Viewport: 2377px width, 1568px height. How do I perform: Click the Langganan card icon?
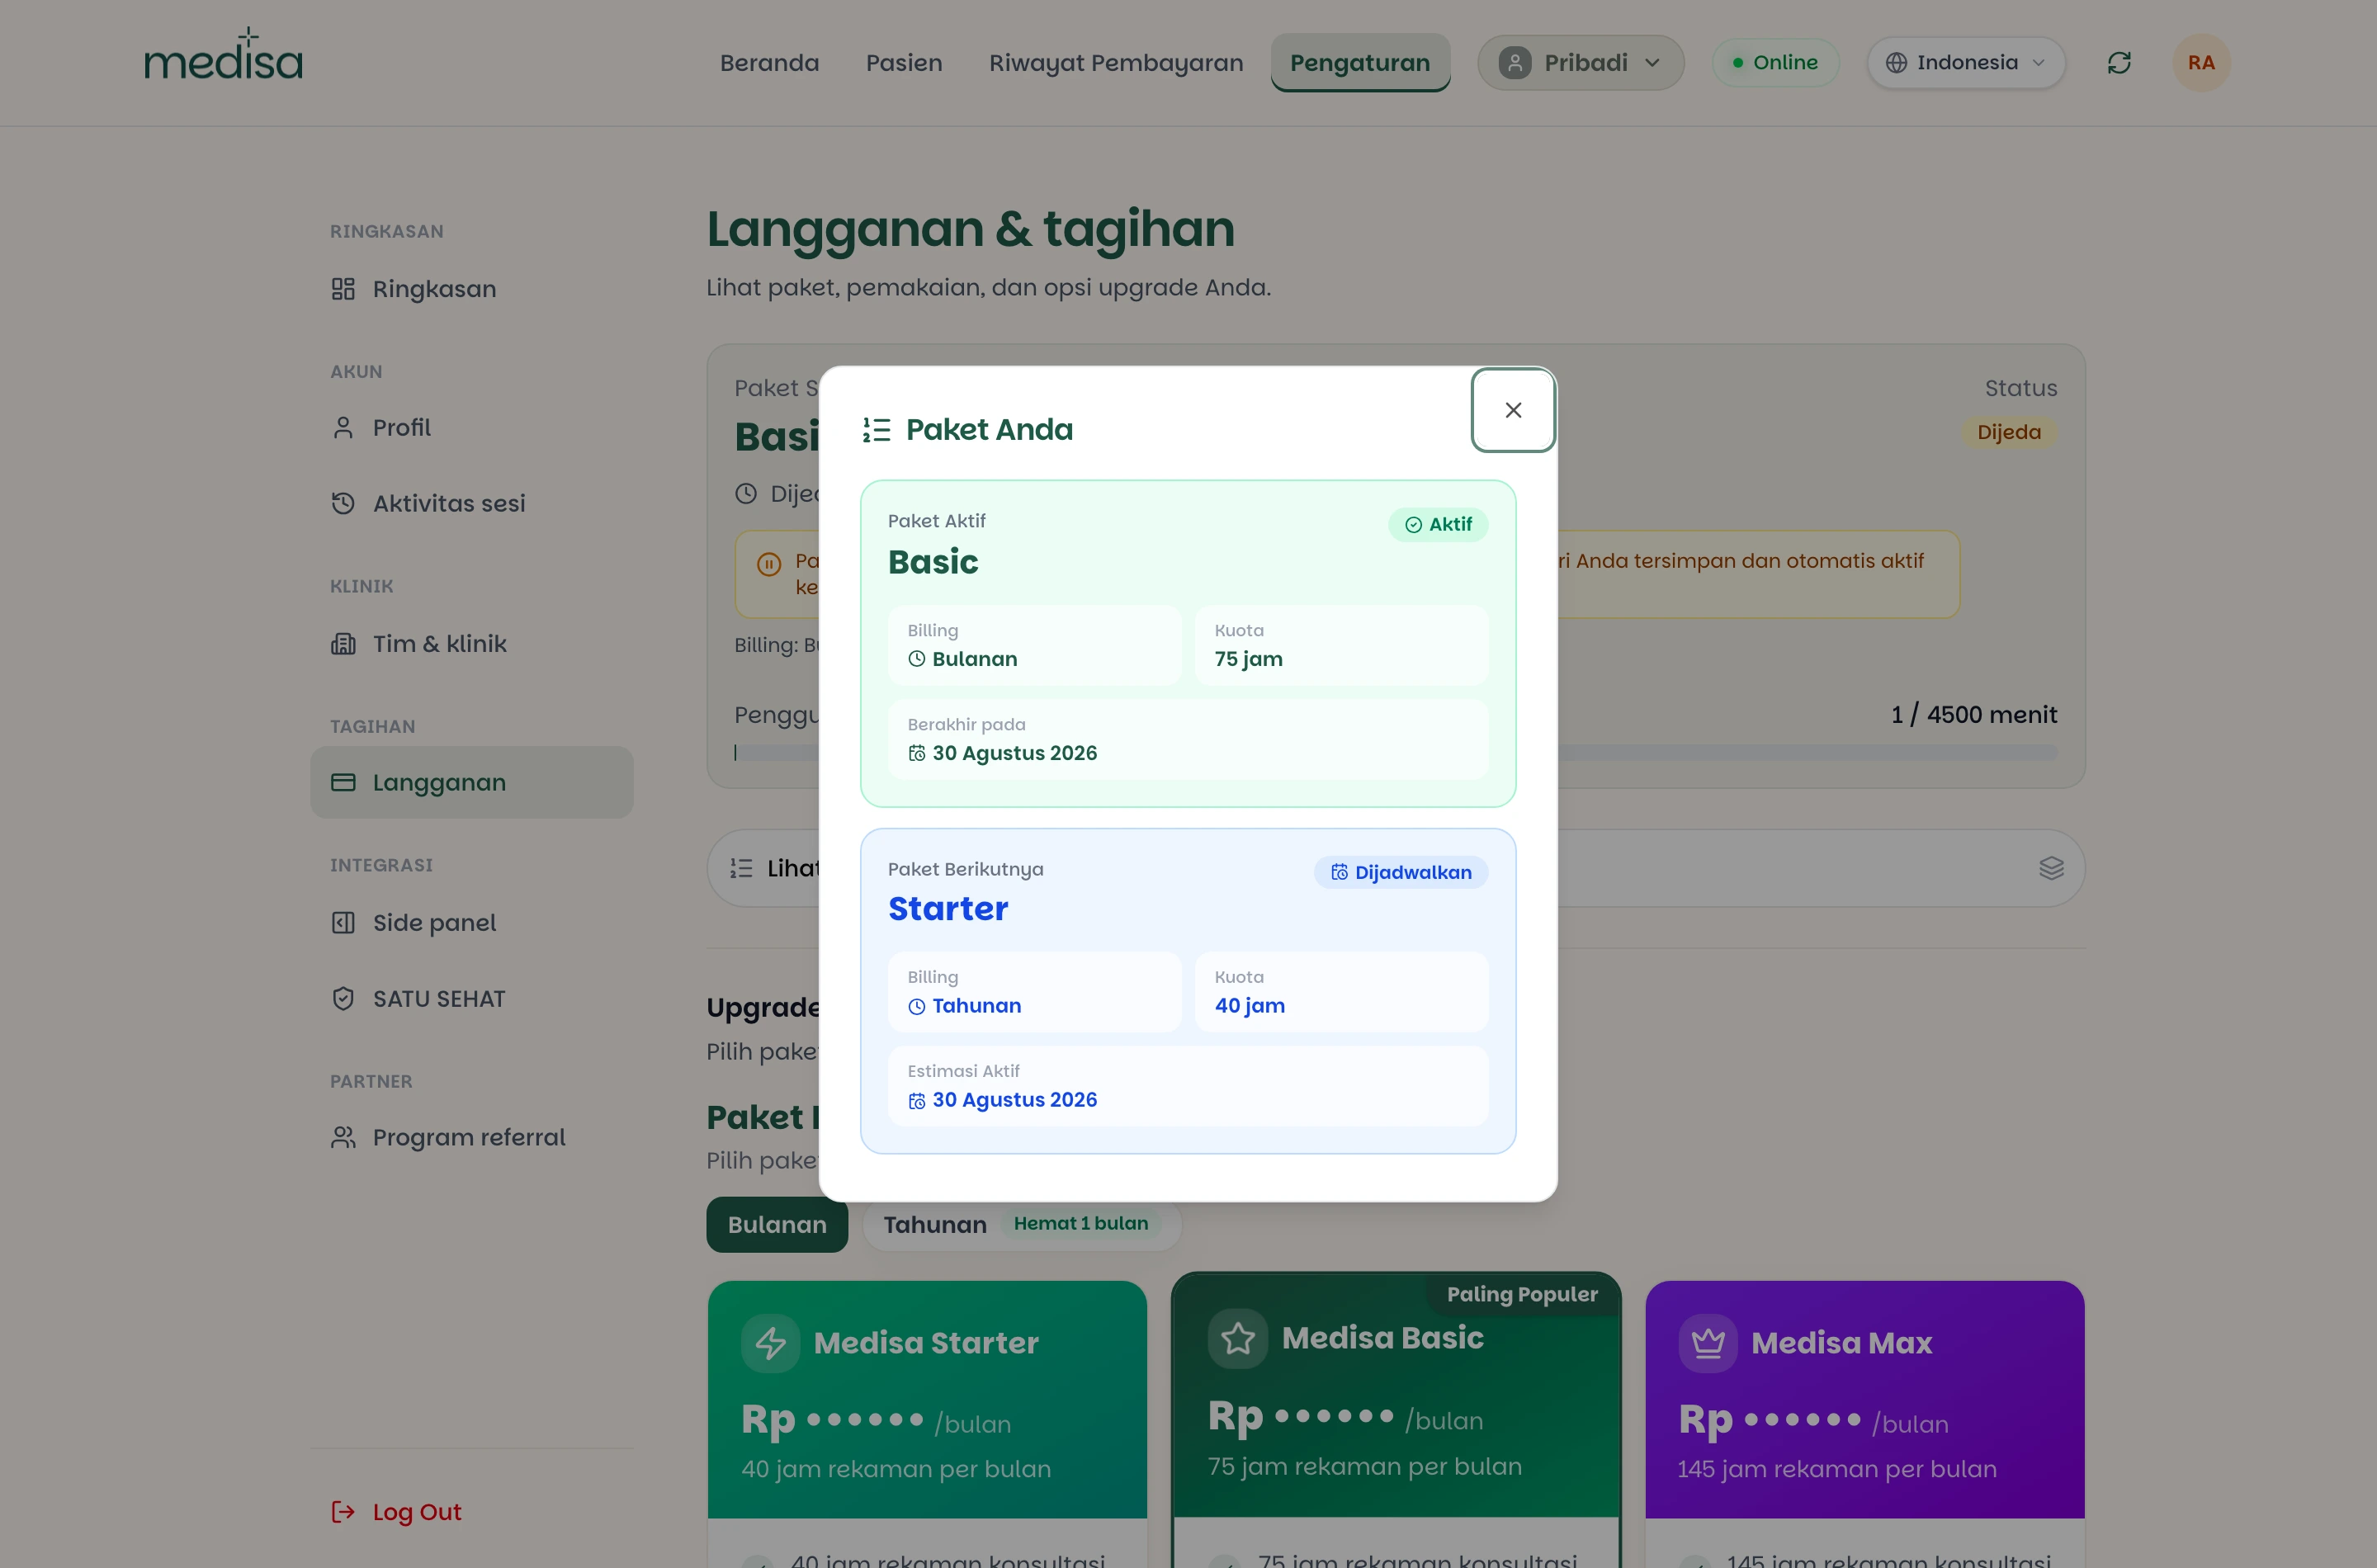pyautogui.click(x=343, y=782)
